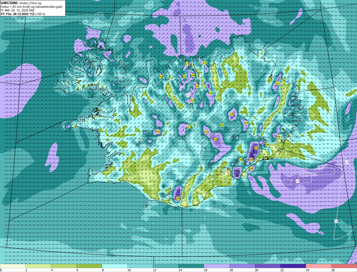Click the legend tick label "2"

click(x=26, y=270)
